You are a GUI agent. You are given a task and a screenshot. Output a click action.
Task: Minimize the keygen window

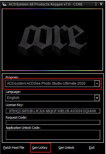click(96, 4)
